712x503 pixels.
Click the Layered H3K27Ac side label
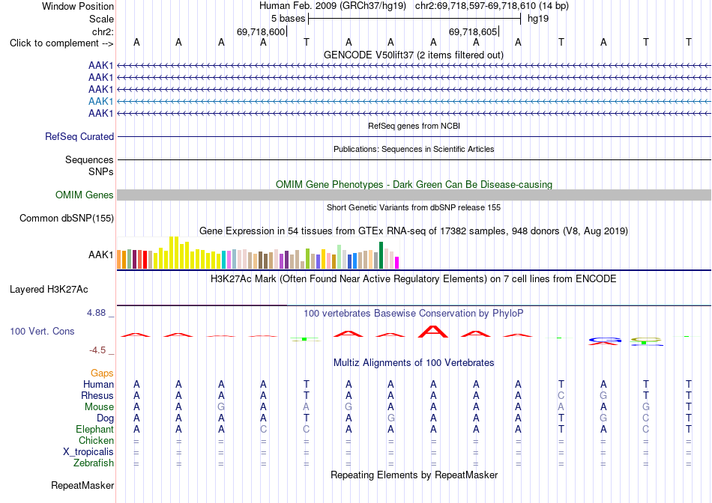click(49, 290)
